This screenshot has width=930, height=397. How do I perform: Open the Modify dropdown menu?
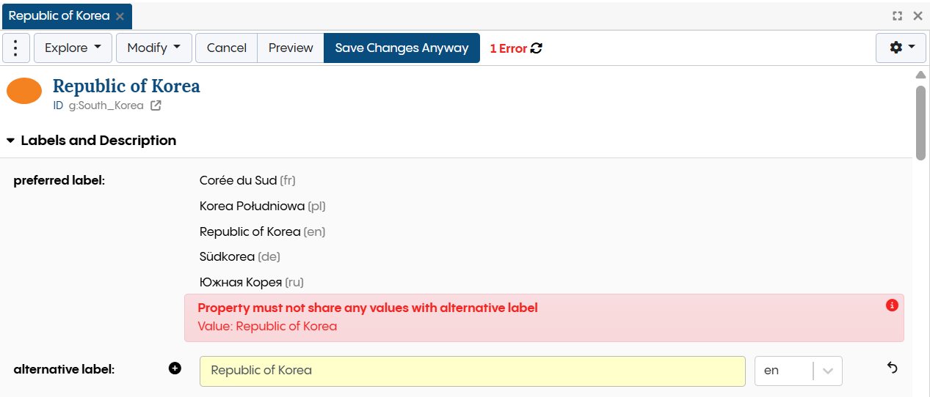(153, 48)
